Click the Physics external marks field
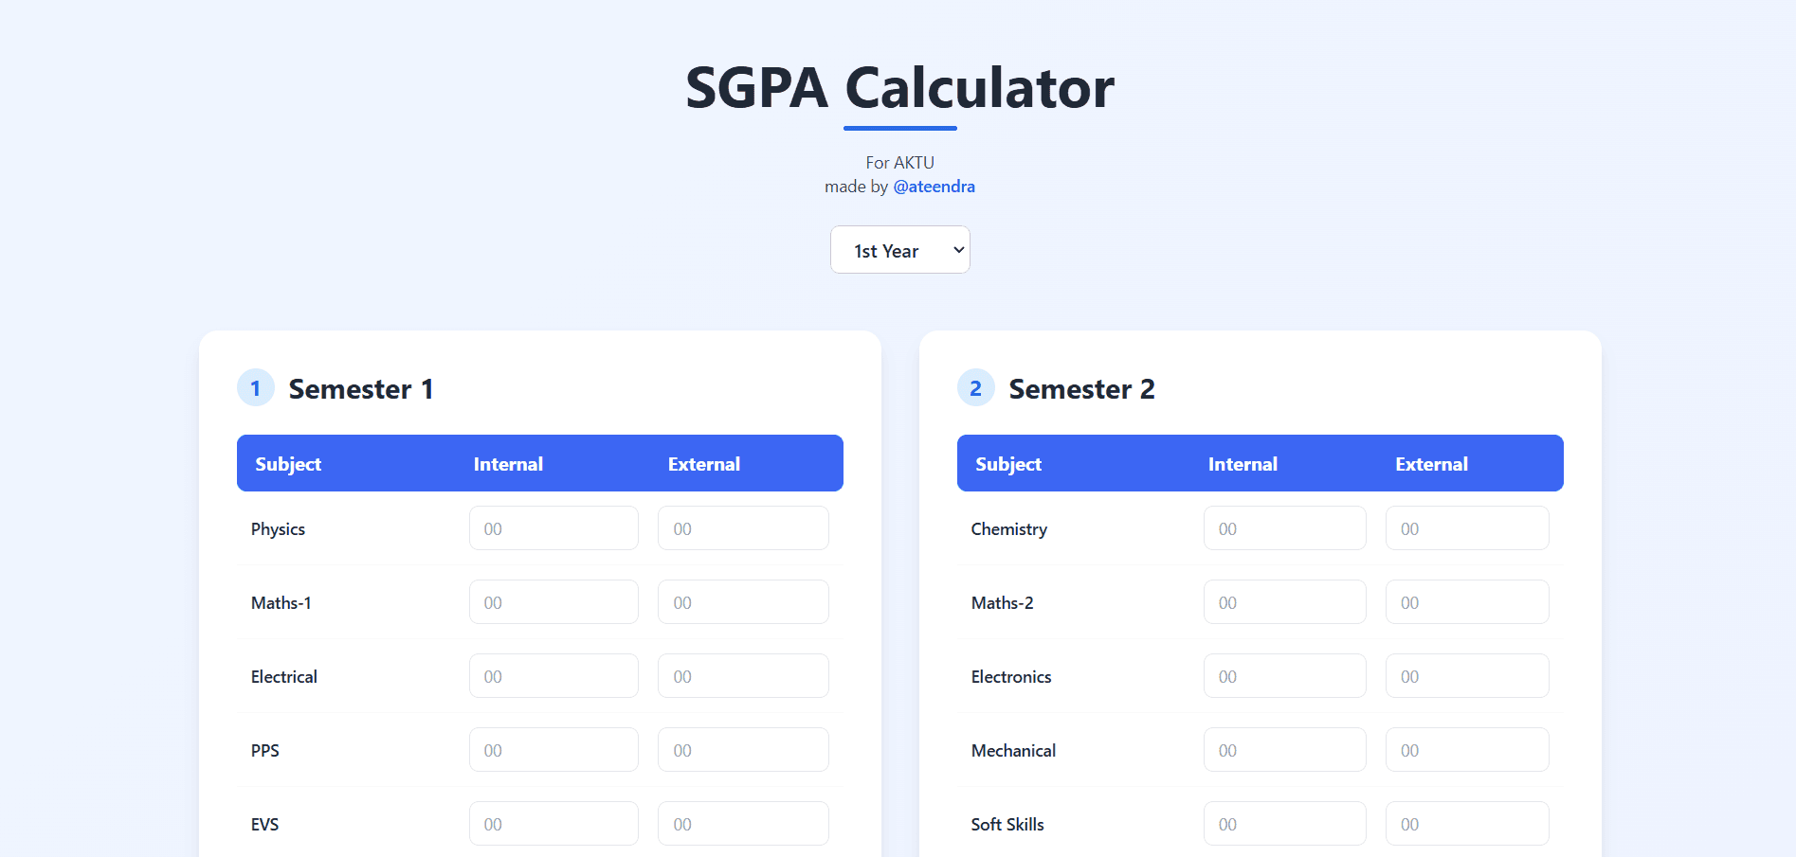 click(x=743, y=527)
